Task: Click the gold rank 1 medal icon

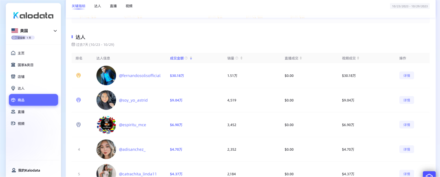Action: pos(79,76)
